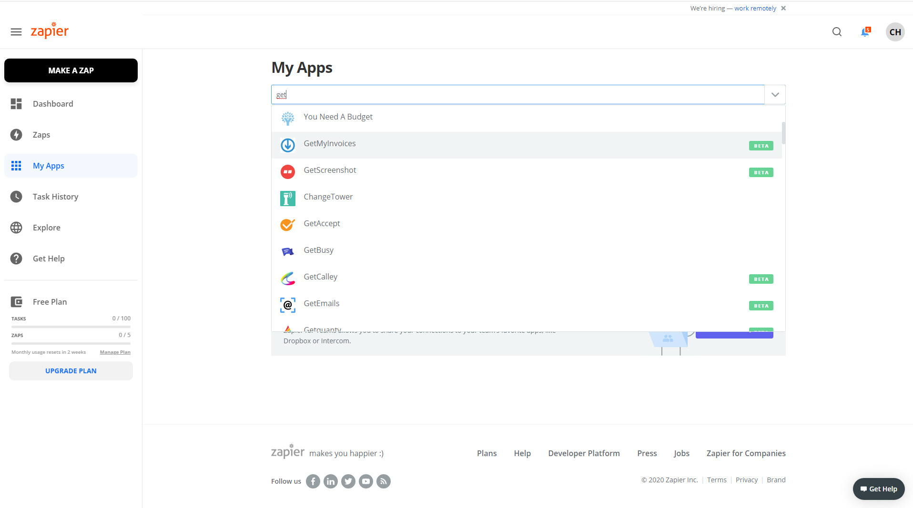Click the red GetScreenshot app icon
This screenshot has height=508, width=913.
point(288,172)
